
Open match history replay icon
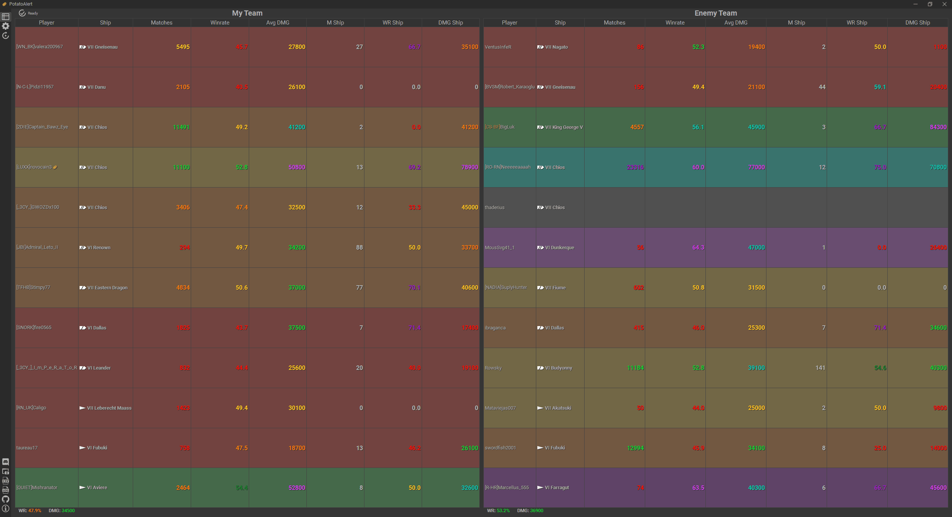point(6,36)
